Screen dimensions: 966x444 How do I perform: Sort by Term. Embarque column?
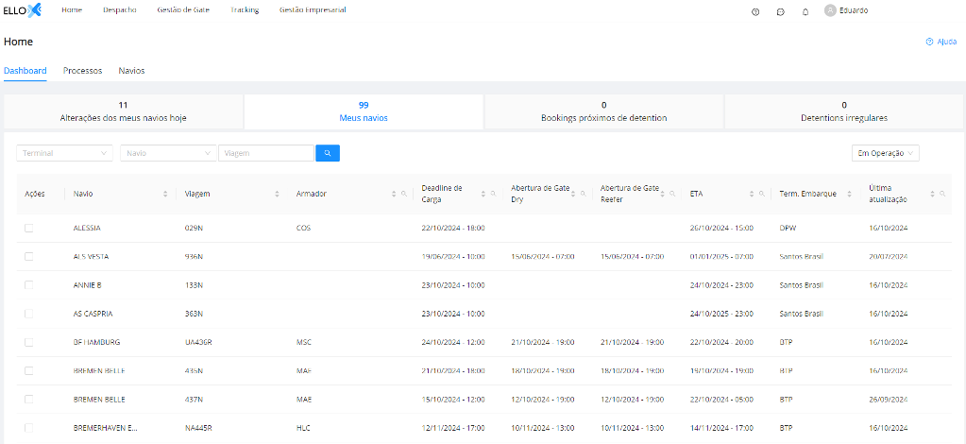852,194
